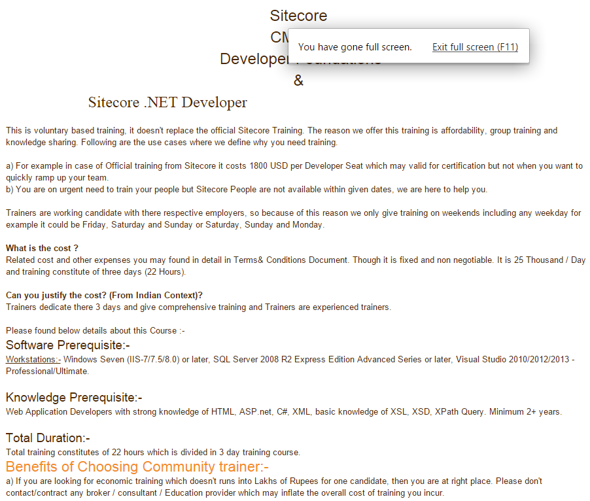Click the line 'Trainers are working candidate'
This screenshot has width=590, height=501.
294,213
